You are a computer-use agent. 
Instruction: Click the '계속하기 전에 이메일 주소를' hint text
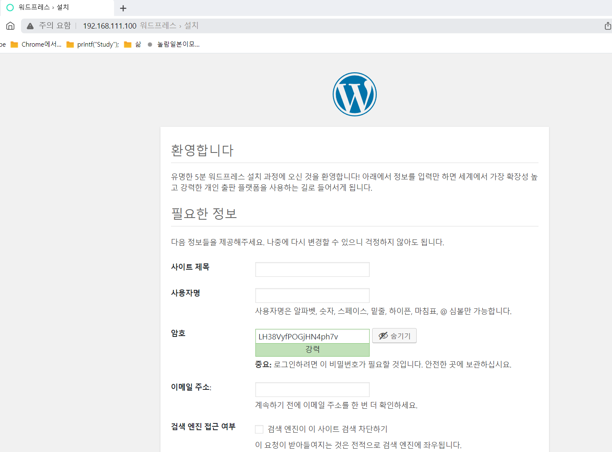(x=336, y=405)
